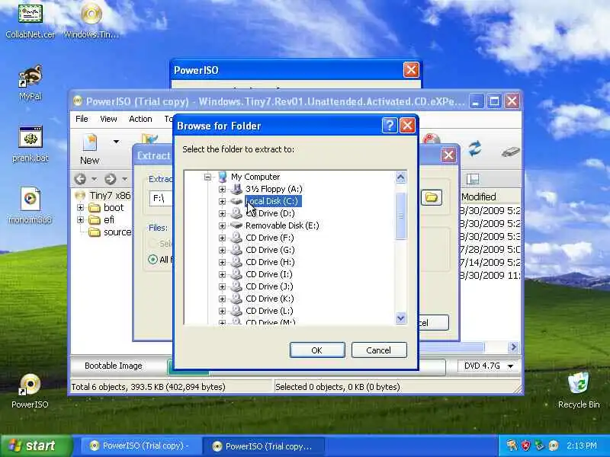Select CD Drive (F:) in folder tree
Screen dimensions: 610x457
[270, 238]
